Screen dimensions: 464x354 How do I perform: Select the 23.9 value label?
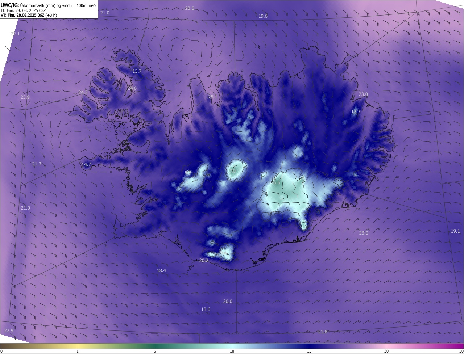click(25, 97)
